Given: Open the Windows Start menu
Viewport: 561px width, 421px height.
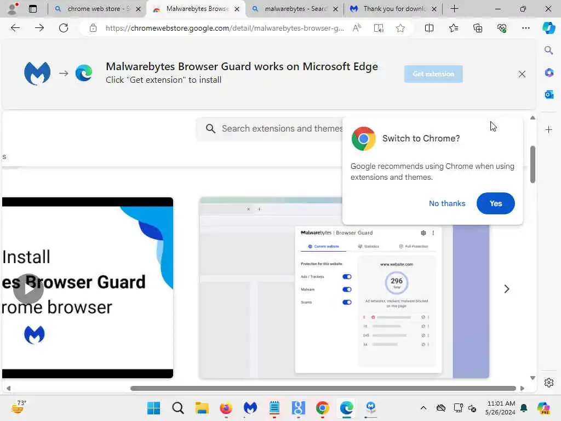Looking at the screenshot, I should (x=154, y=408).
